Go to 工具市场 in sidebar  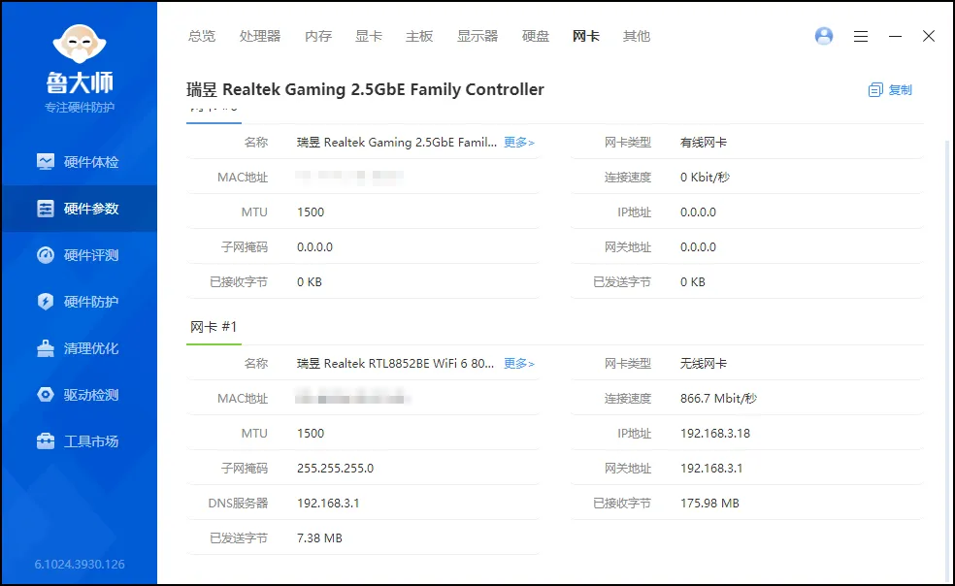(91, 441)
